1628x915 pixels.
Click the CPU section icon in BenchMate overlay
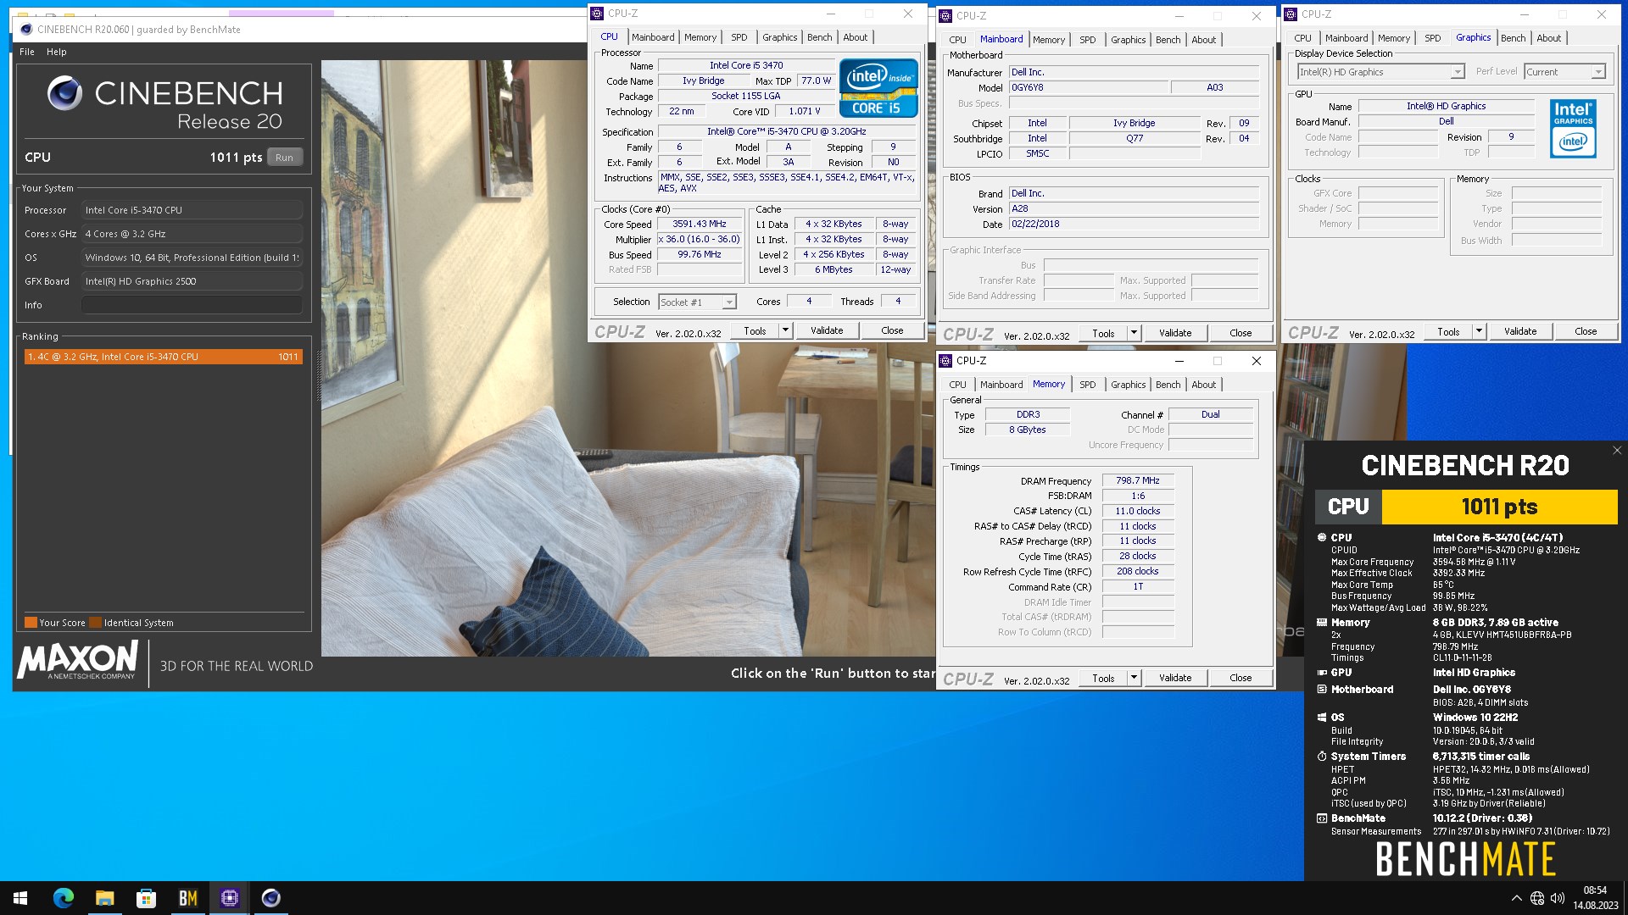(1321, 537)
